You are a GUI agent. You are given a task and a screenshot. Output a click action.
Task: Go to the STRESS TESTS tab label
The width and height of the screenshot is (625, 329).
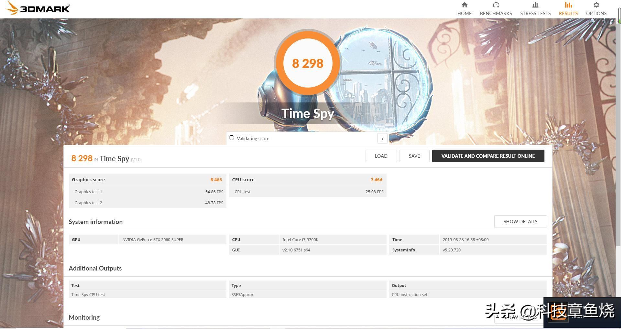pos(535,14)
